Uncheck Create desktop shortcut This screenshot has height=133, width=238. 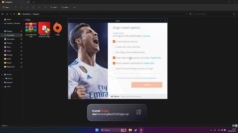point(114,41)
